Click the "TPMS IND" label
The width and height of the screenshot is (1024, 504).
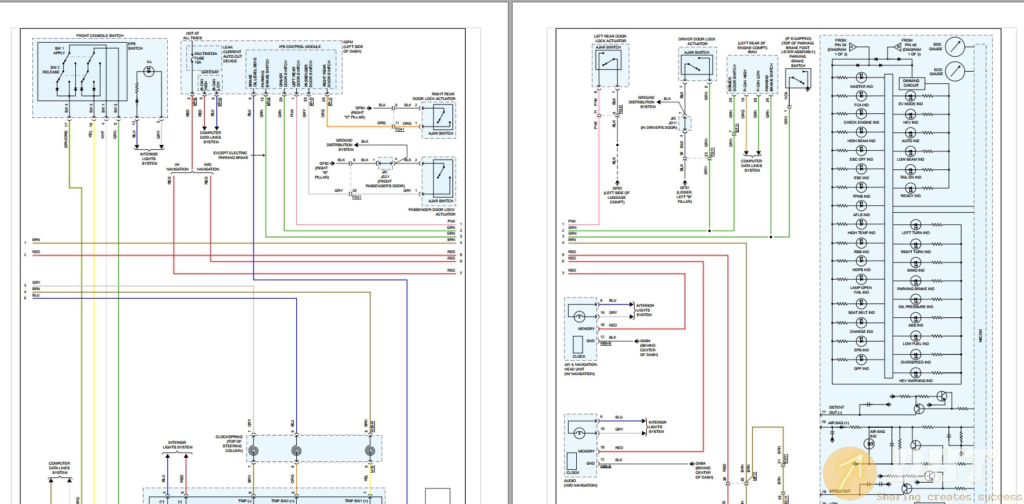tap(861, 197)
